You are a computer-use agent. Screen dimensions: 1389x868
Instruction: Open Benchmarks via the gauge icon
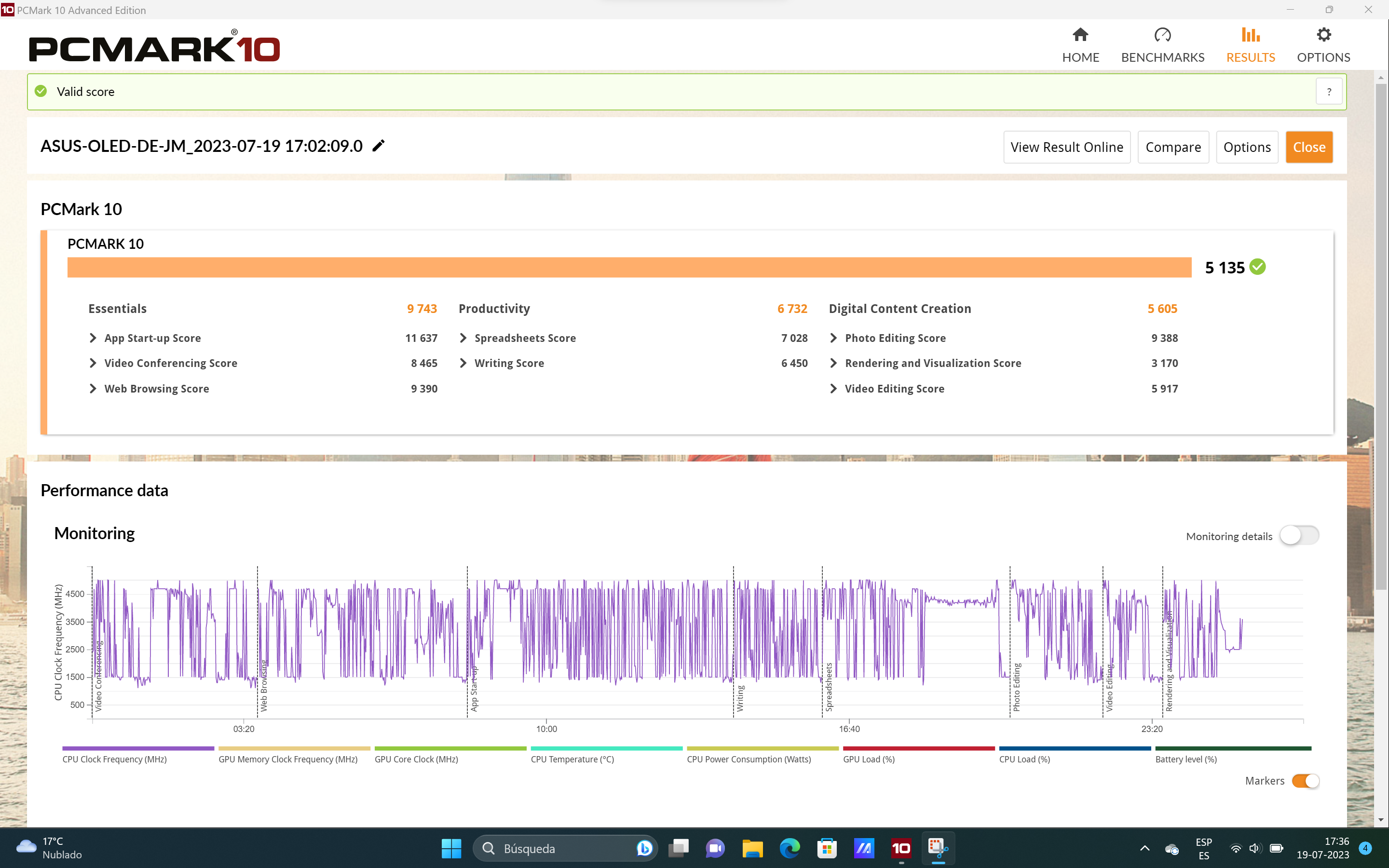[1162, 35]
